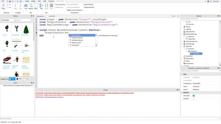This screenshot has width=221, height=124.
Task: Collapse the ReplicatedStorage tree node
Action: [x=182, y=34]
